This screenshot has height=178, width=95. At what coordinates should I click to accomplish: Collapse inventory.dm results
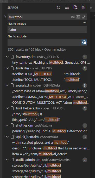[x=7, y=57]
